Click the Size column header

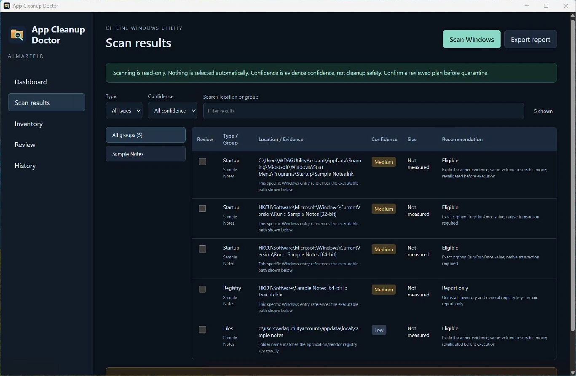coord(412,139)
